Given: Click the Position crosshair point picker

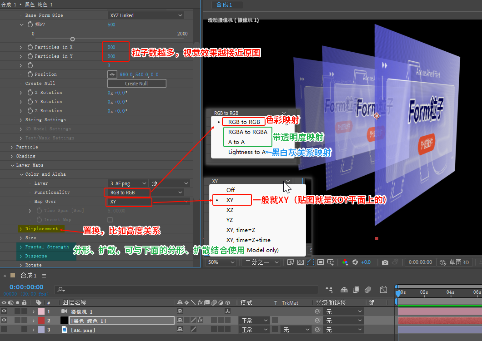Looking at the screenshot, I should pyautogui.click(x=112, y=74).
